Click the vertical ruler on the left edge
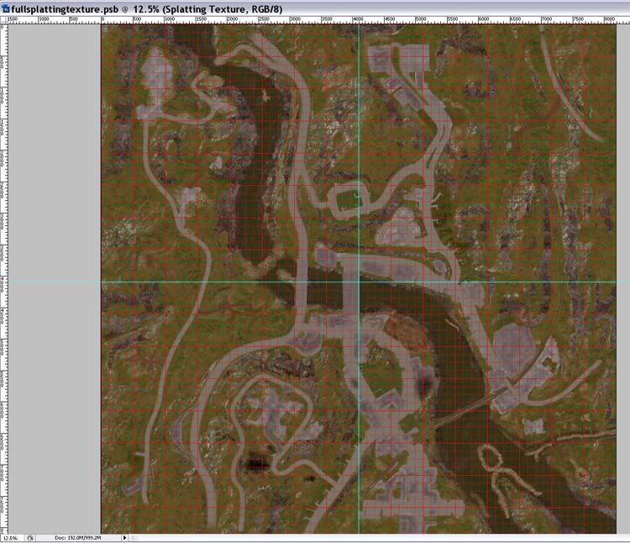 (x=4, y=277)
